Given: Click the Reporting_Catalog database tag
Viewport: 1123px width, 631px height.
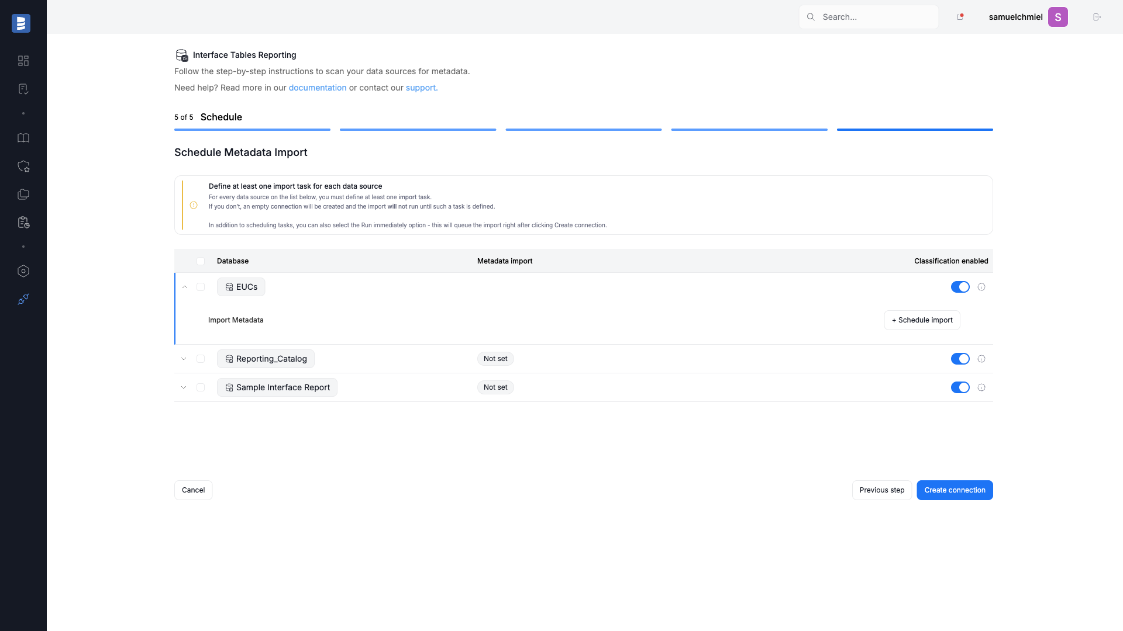Looking at the screenshot, I should (266, 359).
